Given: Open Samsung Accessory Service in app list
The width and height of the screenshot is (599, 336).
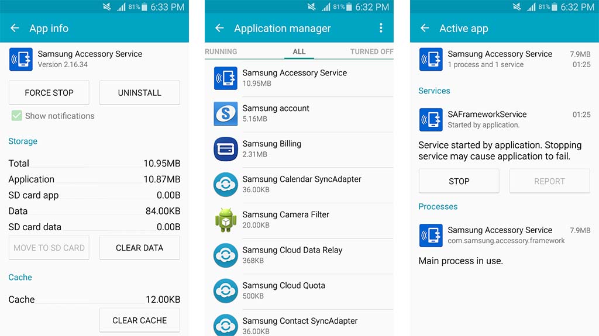Looking at the screenshot, I should (299, 78).
